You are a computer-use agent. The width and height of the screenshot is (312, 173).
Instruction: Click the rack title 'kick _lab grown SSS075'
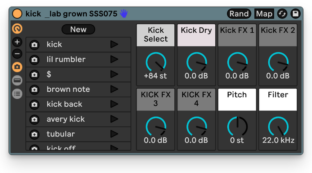tap(71, 14)
